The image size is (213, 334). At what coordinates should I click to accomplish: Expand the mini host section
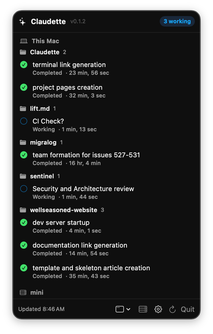[32, 292]
